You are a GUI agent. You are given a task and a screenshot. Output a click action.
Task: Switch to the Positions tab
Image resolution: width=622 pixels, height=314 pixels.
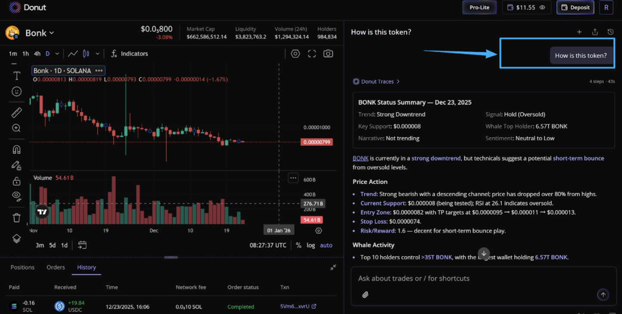22,267
